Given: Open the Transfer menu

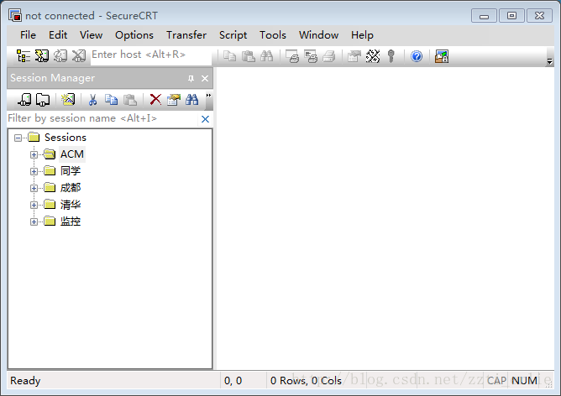Looking at the screenshot, I should coord(186,35).
